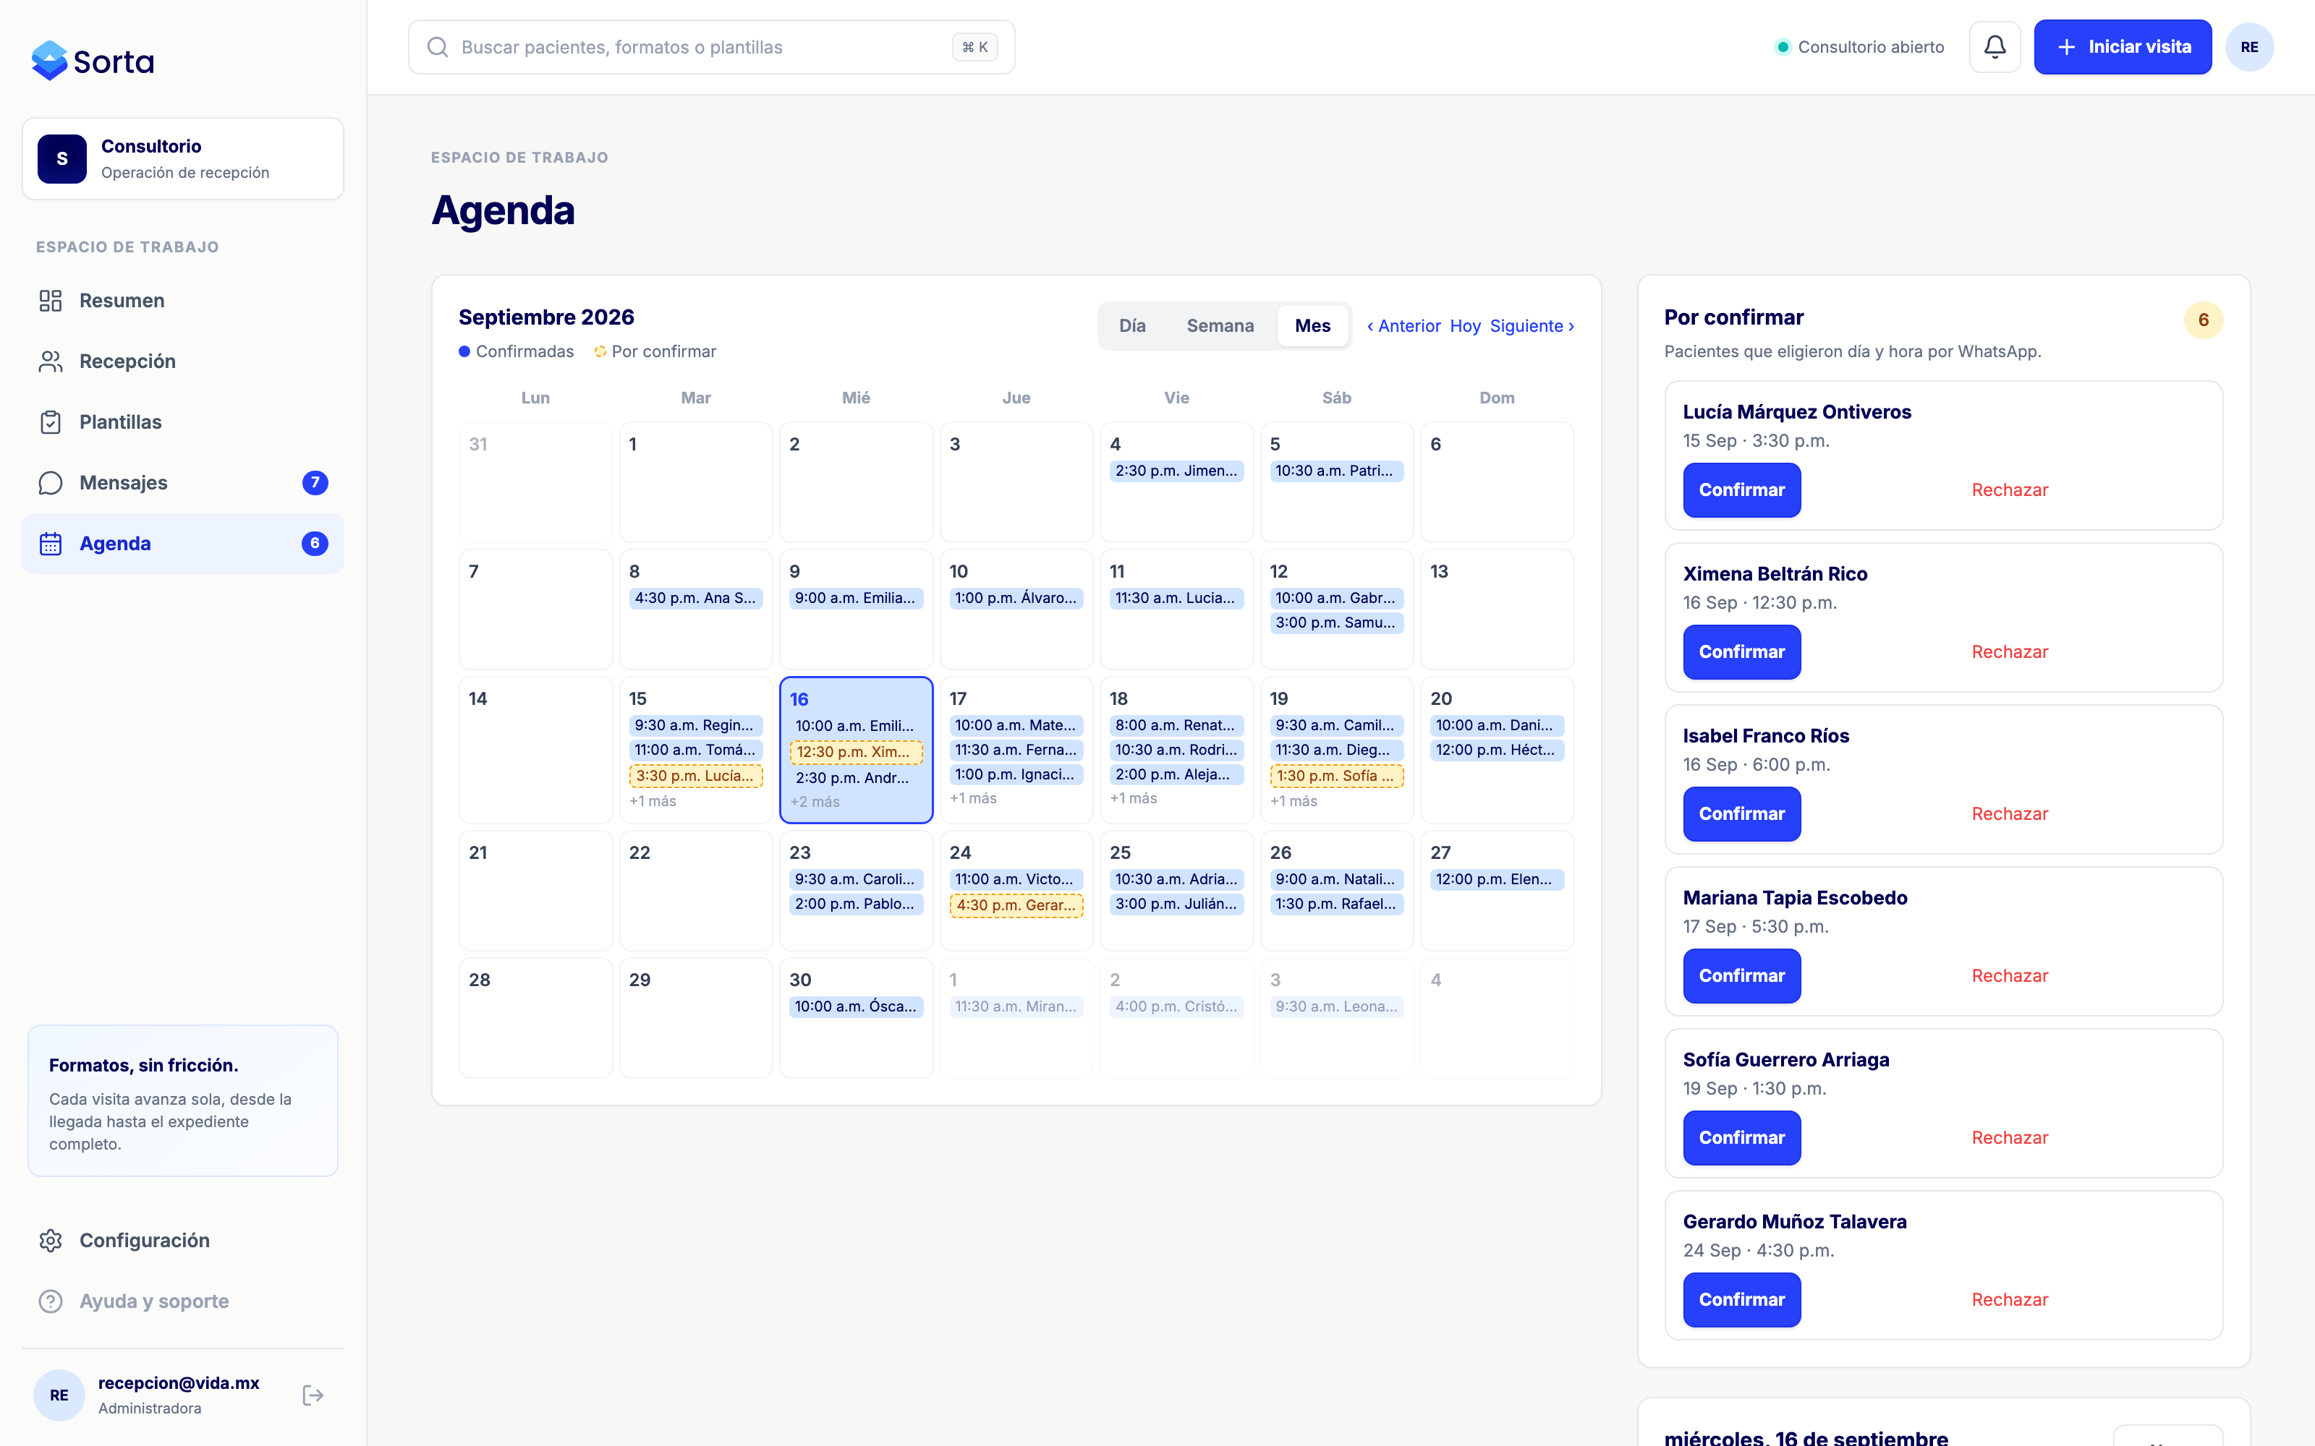The height and width of the screenshot is (1446, 2315).
Task: Open 3:00 p.m. Samu... event on 12
Action: (1336, 623)
